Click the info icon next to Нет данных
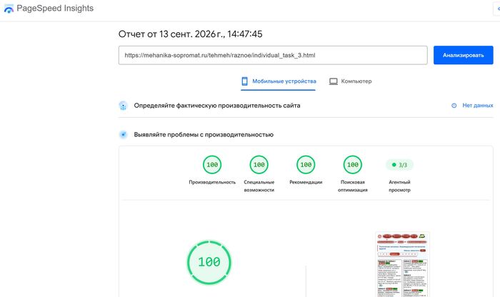 454,106
